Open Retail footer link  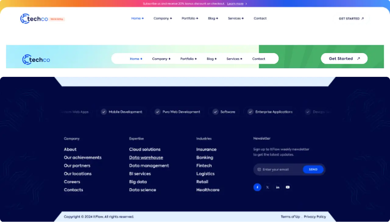click(x=202, y=182)
